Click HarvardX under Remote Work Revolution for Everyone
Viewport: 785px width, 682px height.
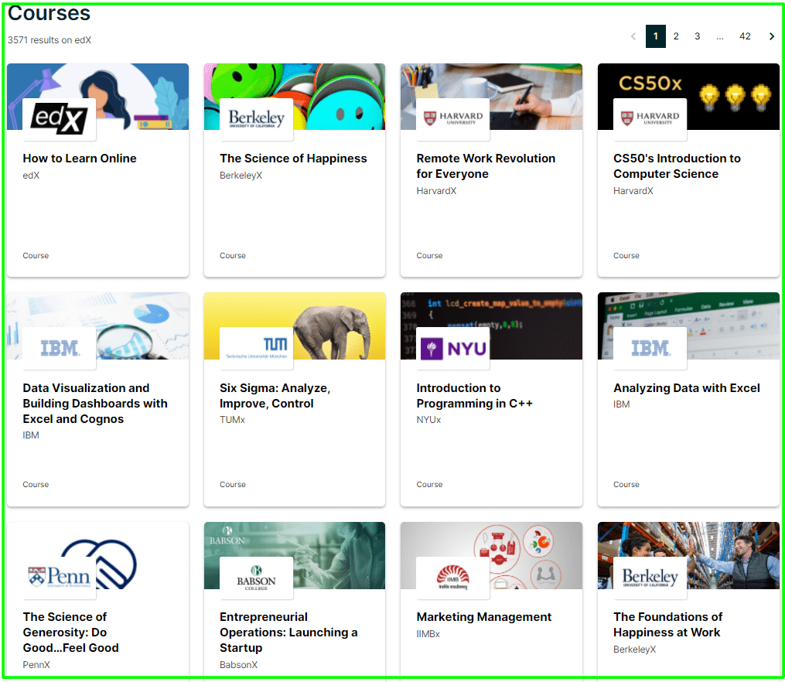pos(436,191)
